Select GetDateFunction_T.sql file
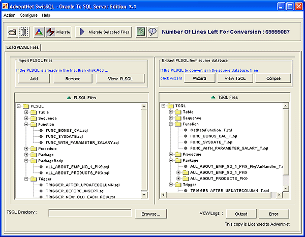The width and height of the screenshot is (305, 237). coord(211,130)
